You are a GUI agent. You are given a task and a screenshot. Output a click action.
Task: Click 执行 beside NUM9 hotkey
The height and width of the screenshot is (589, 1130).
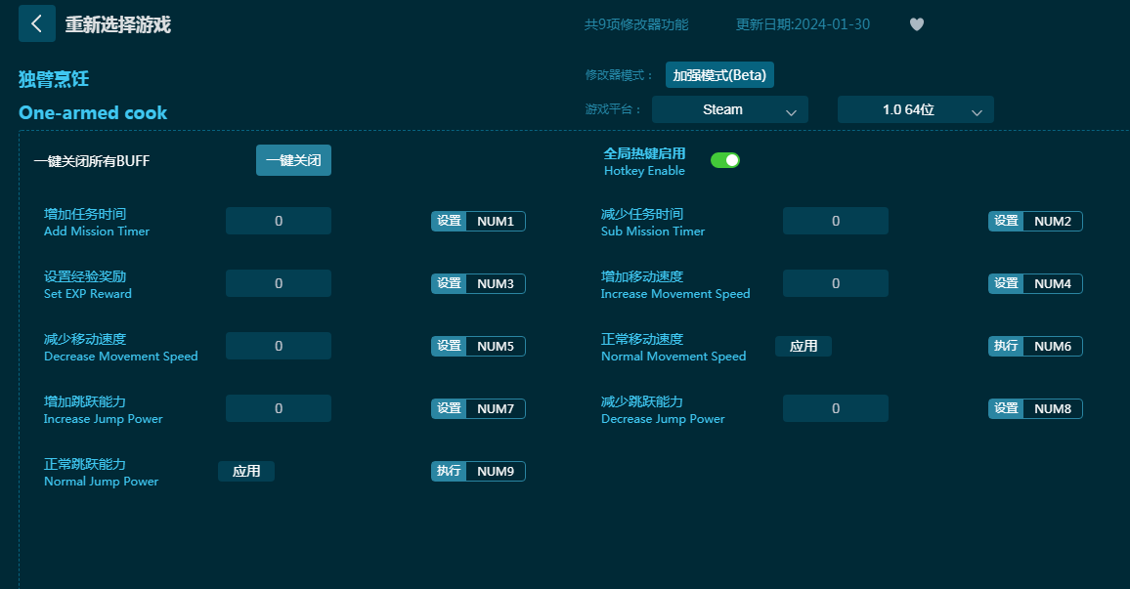[x=449, y=472]
